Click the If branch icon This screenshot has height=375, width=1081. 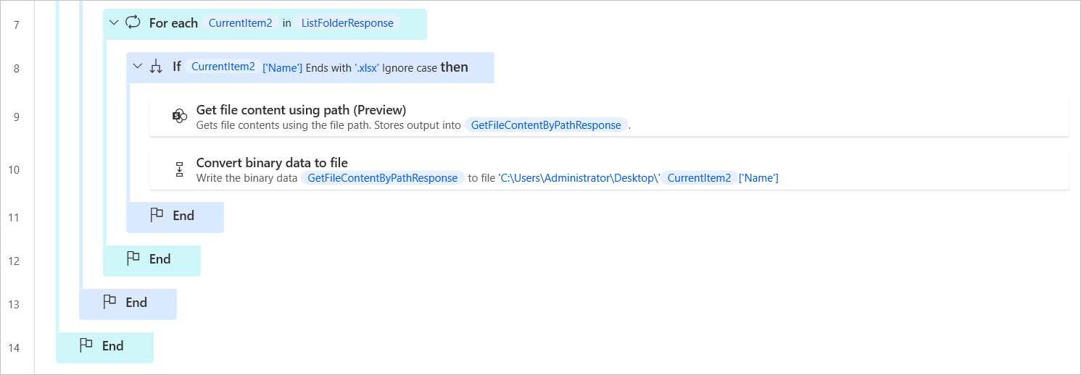coord(156,67)
